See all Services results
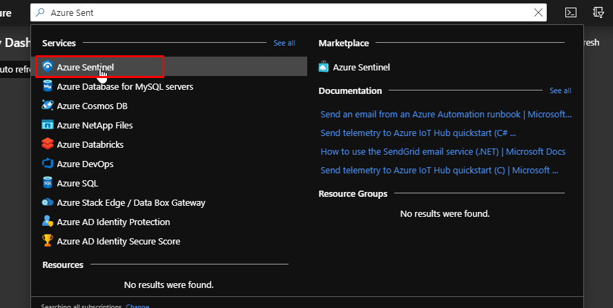613x308 pixels. [x=284, y=43]
